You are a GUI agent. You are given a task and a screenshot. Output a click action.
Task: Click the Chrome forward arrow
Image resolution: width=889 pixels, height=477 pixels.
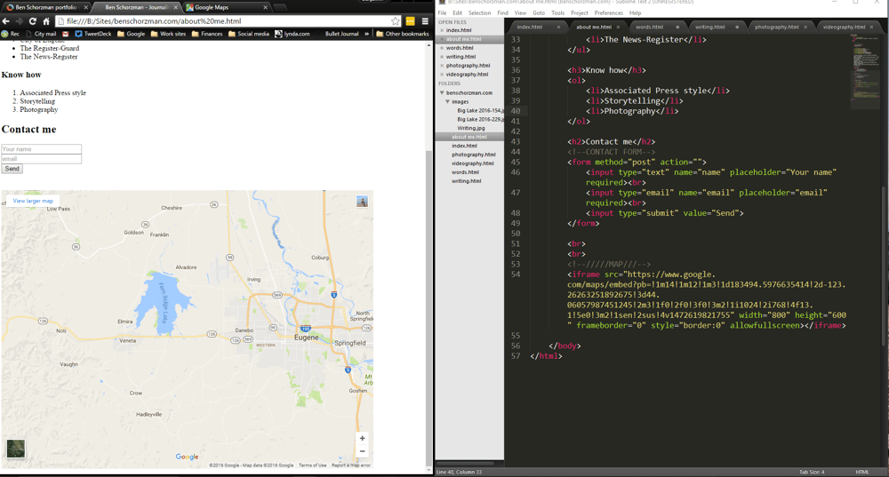(20, 21)
